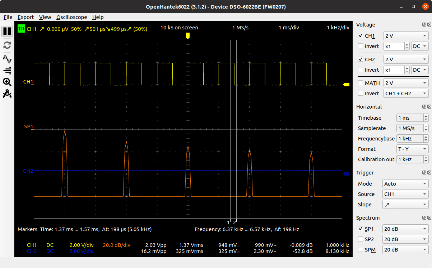Open the Oscilloscope menu
This screenshot has height=268, width=432.
pos(71,17)
